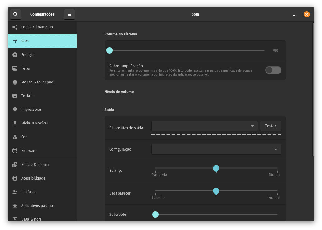Click the Compartilhamento share icon
The image size is (322, 230).
15,27
